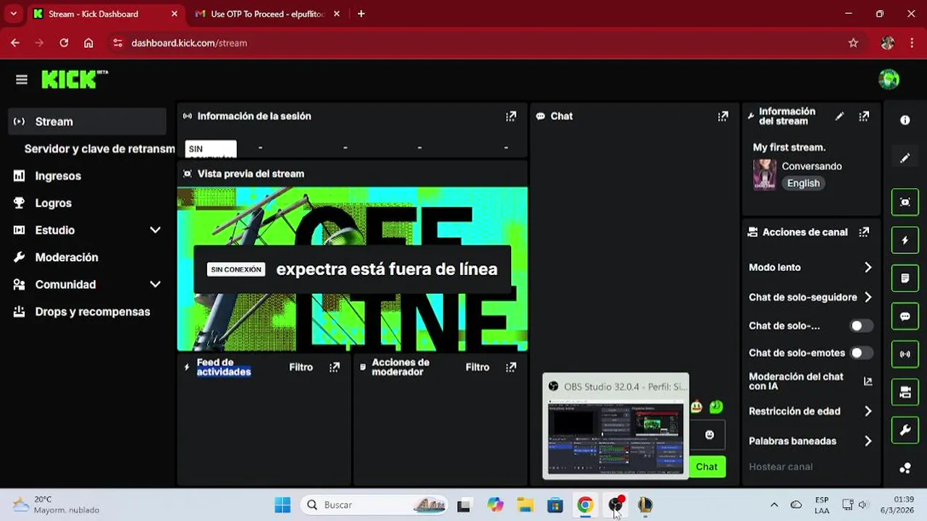Screen dimensions: 927x521
Task: Click the Conversando category label
Action: 812,166
